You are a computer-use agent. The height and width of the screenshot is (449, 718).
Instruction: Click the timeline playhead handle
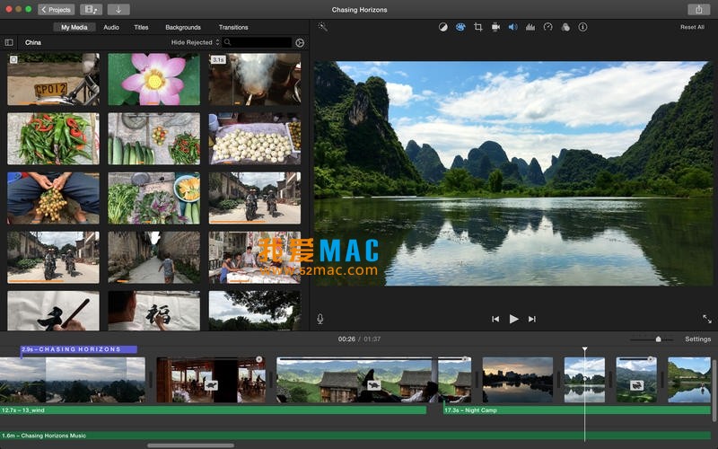585,349
